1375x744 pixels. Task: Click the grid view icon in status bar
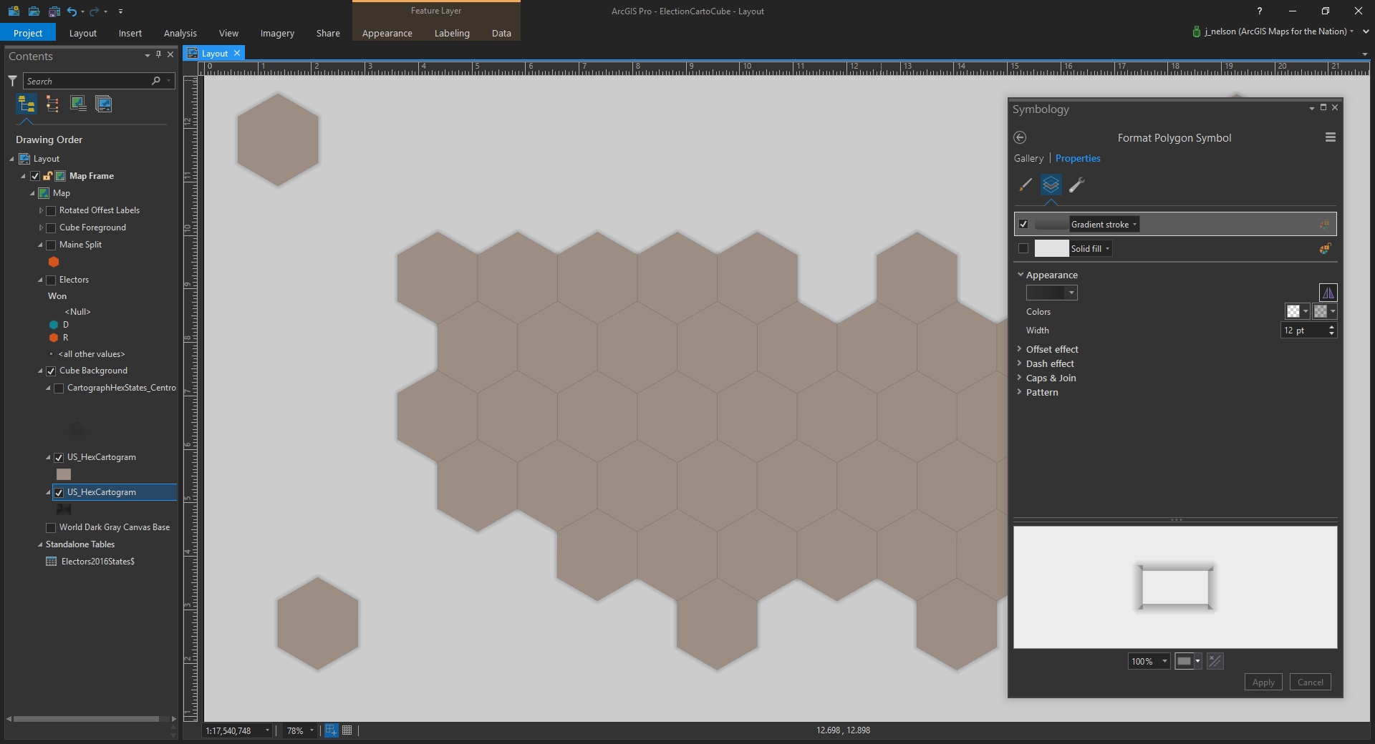347,730
